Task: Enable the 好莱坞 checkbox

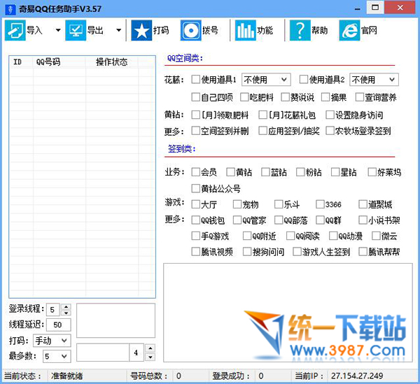Action: [x=372, y=172]
